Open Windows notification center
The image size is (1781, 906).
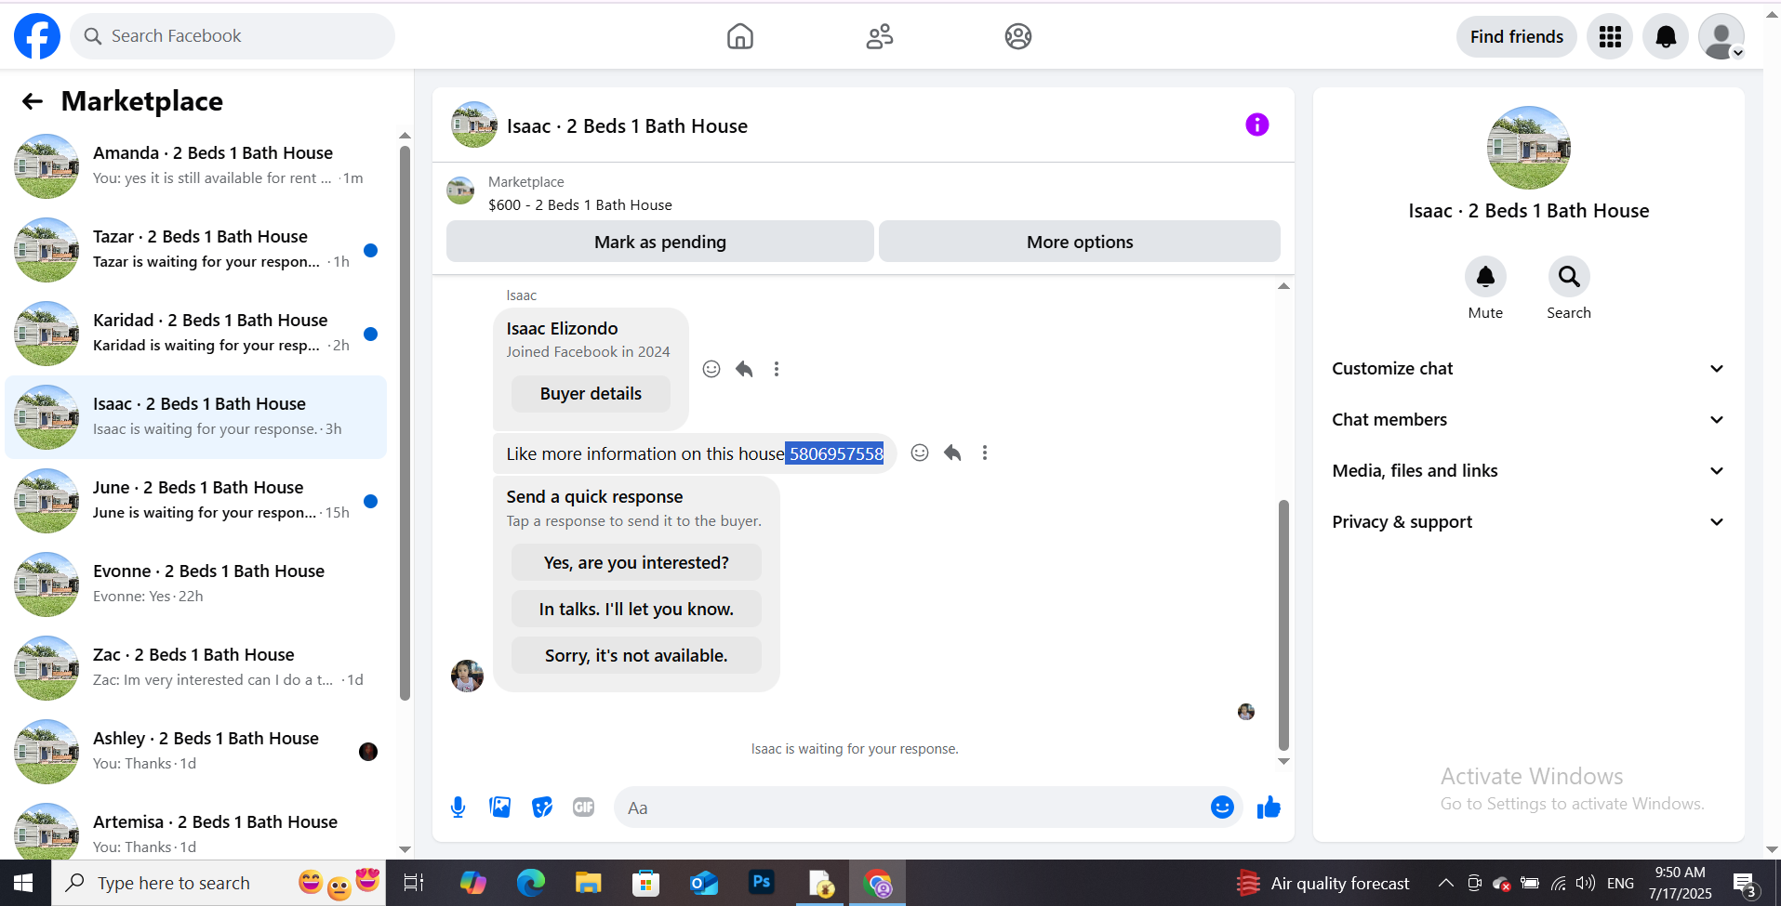[1745, 885]
